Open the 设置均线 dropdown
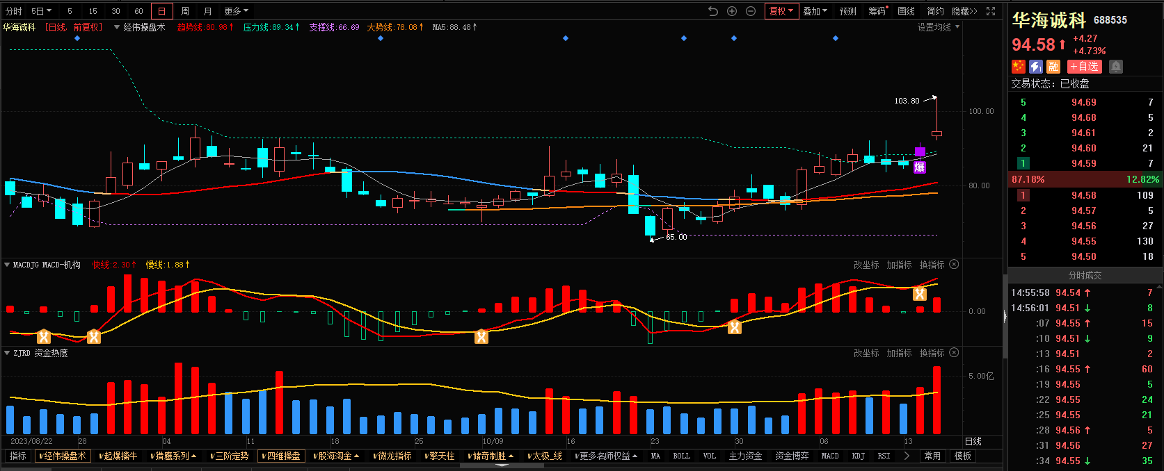 pos(938,27)
